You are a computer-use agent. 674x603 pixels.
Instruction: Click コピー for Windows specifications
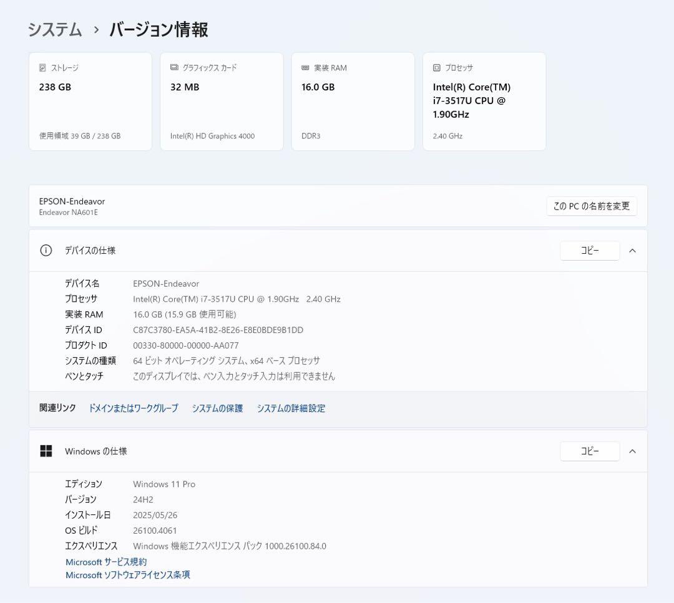coord(590,451)
